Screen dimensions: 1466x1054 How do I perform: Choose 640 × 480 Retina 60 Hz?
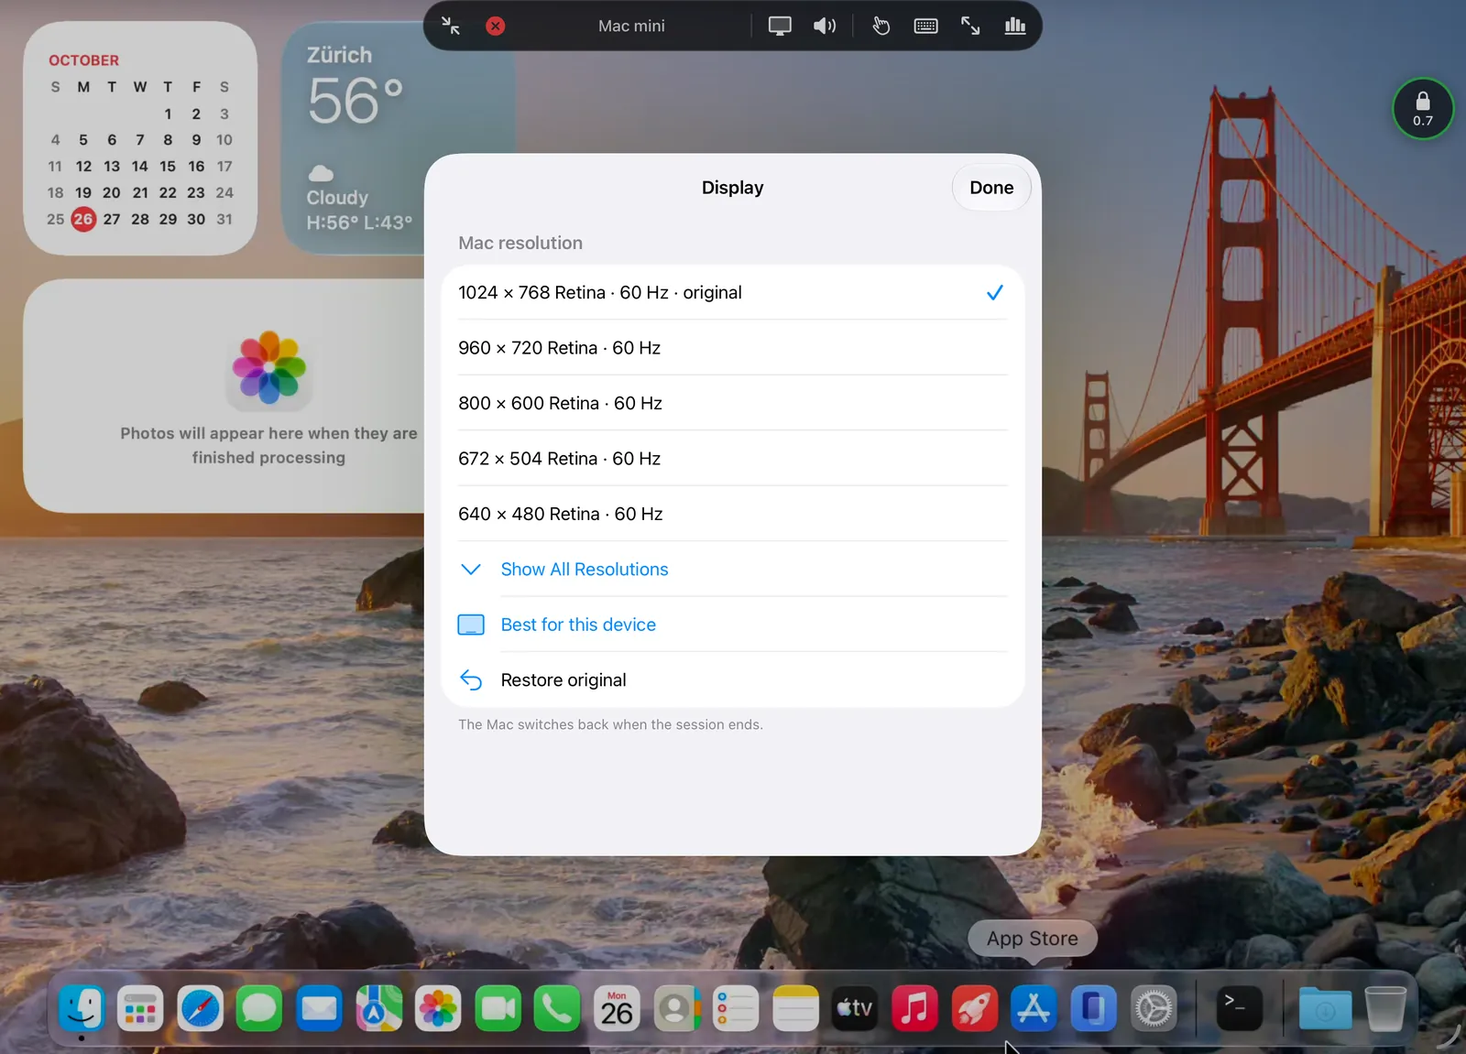pyautogui.click(x=732, y=514)
